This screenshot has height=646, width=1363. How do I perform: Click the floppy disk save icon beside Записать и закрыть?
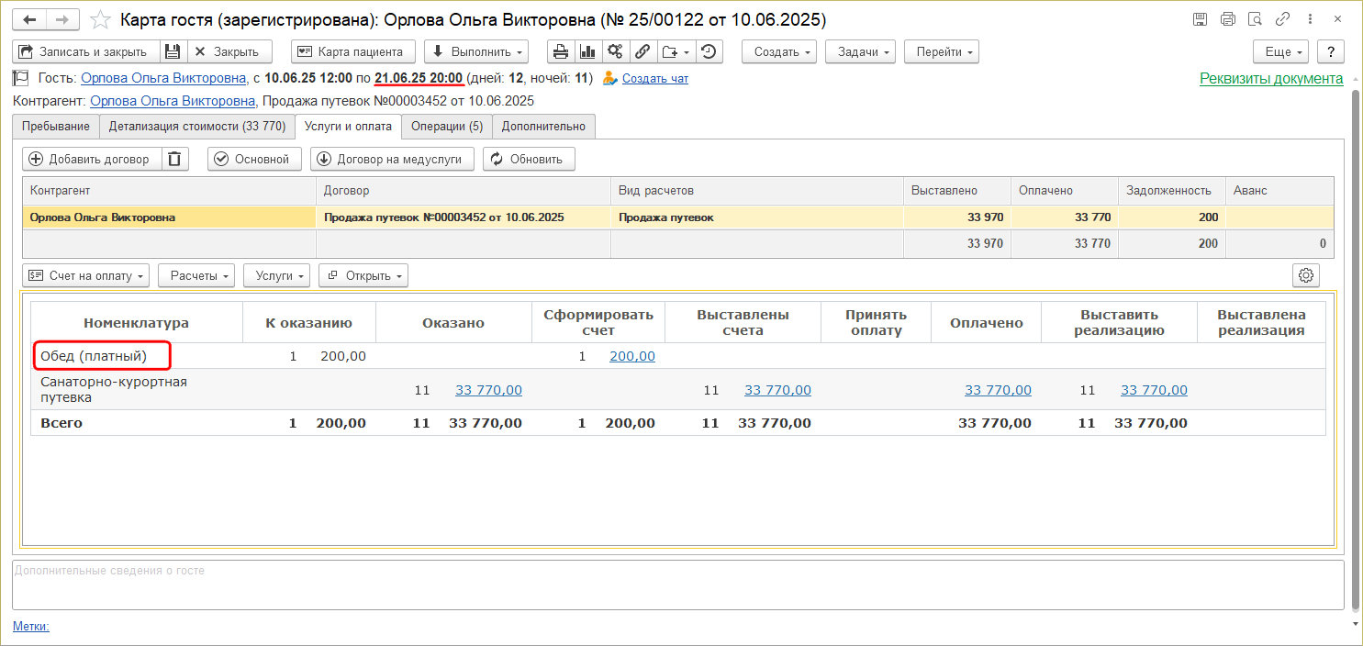(173, 51)
